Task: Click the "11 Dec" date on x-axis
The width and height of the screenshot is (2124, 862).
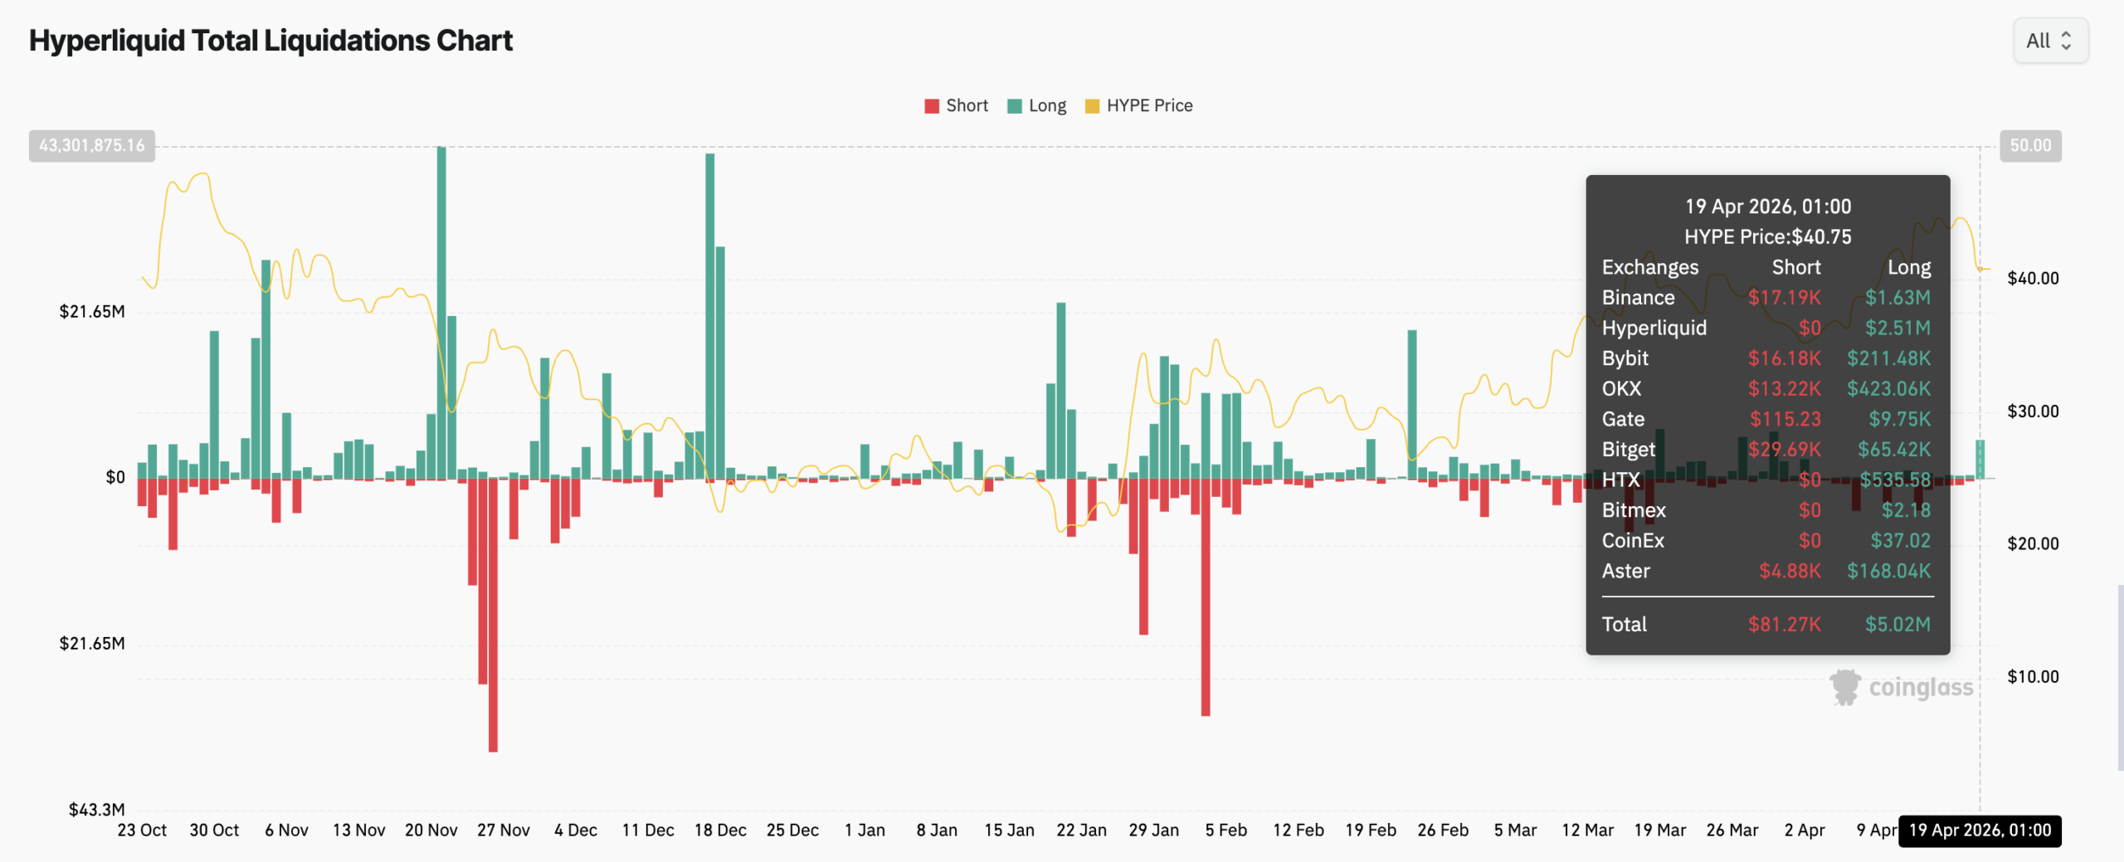Action: [648, 830]
